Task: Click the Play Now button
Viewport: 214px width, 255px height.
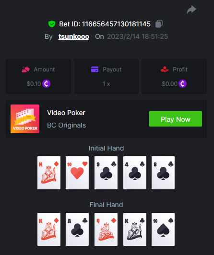Action: coord(176,119)
